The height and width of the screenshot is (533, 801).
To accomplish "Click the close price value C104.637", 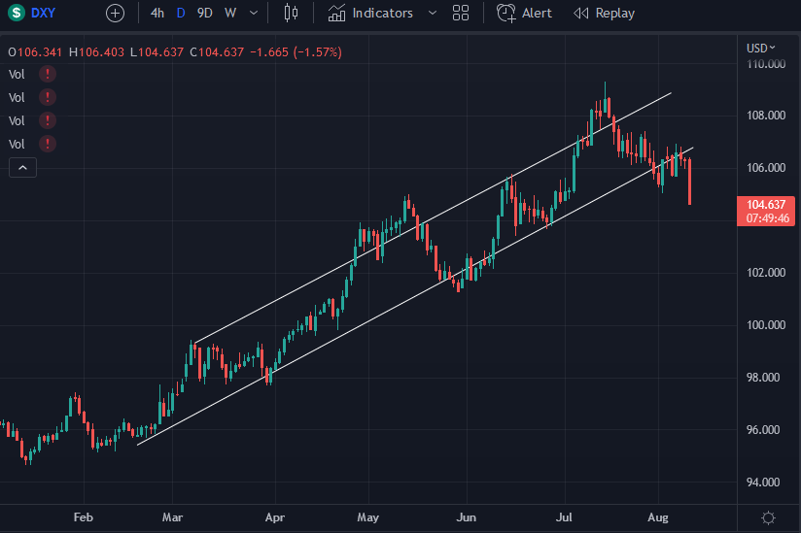I will [217, 52].
